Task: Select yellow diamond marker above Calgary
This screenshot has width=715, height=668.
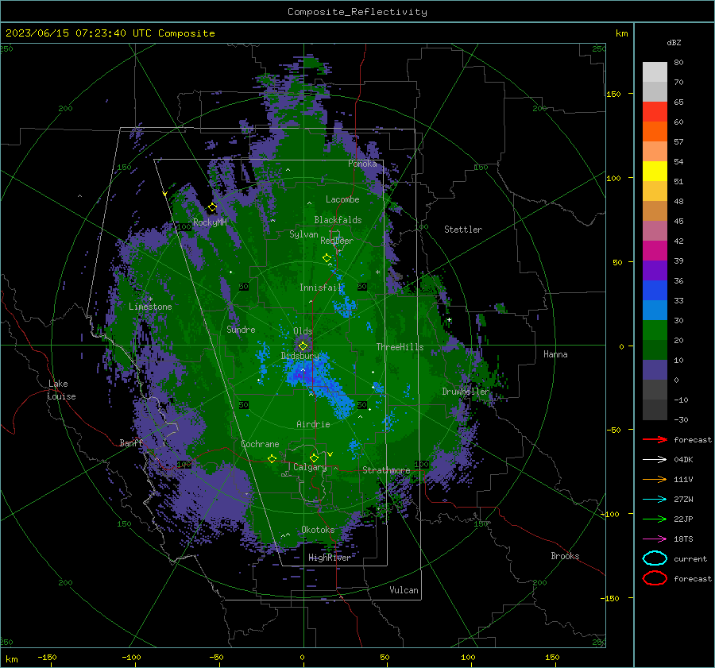Action: (x=314, y=458)
